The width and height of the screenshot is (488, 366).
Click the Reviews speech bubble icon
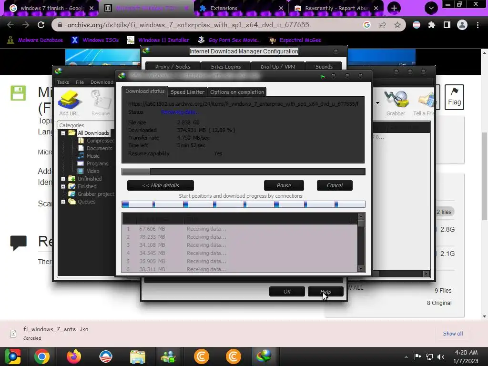(19, 243)
